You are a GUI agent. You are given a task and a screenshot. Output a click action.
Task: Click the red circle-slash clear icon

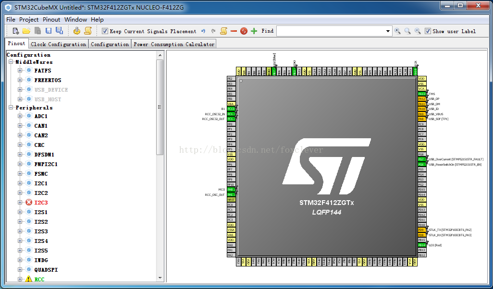pyautogui.click(x=244, y=31)
